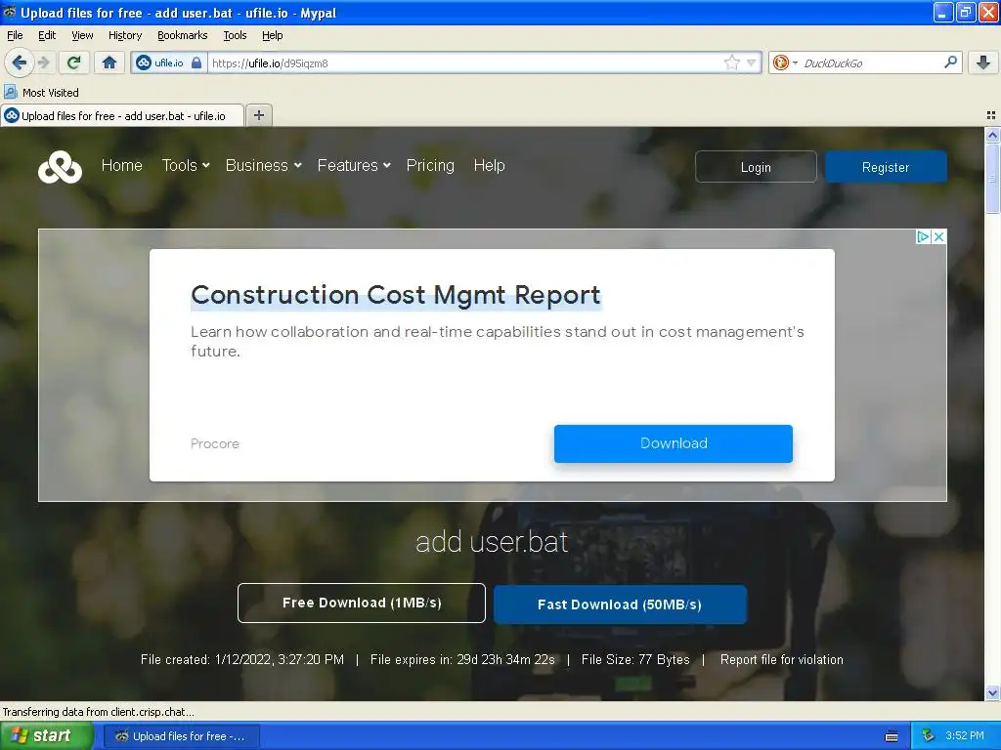The width and height of the screenshot is (1001, 750).
Task: Click the Windows Start button
Action: [x=46, y=735]
